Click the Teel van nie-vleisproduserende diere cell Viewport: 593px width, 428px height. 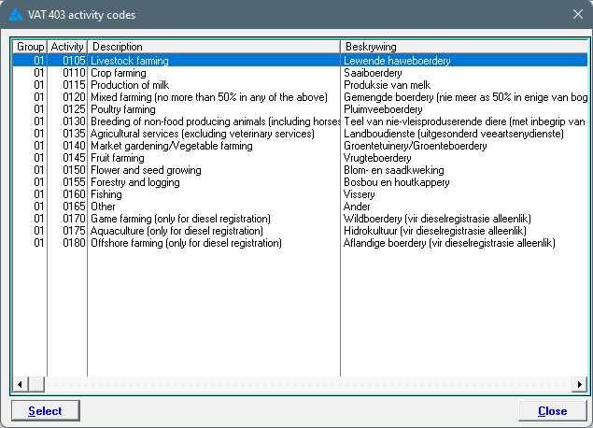464,121
